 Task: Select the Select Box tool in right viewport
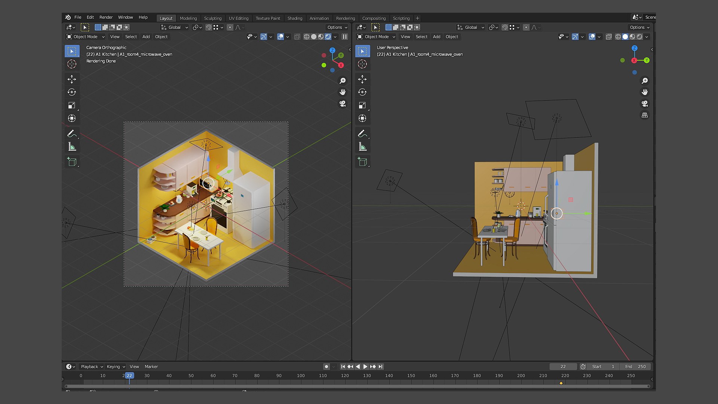(x=362, y=51)
